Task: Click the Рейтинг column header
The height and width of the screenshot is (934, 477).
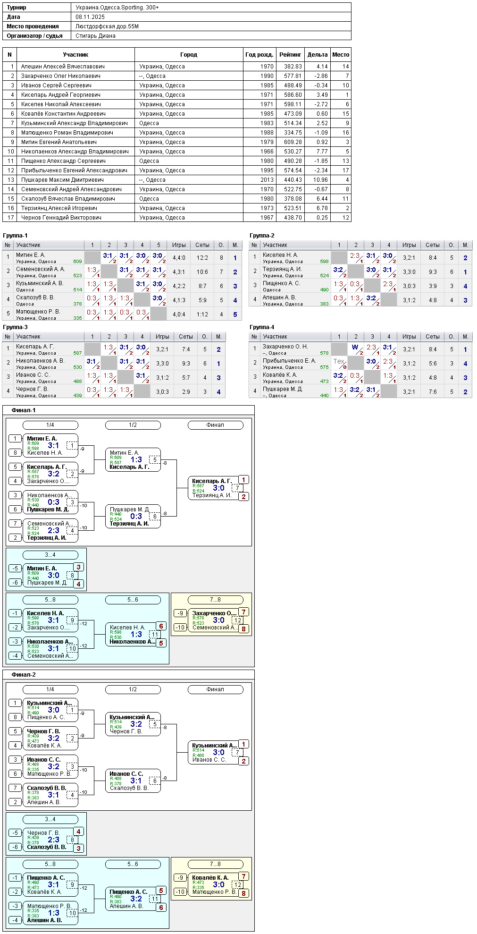Action: click(290, 55)
